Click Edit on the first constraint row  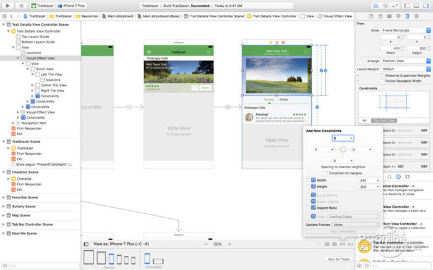424,131
